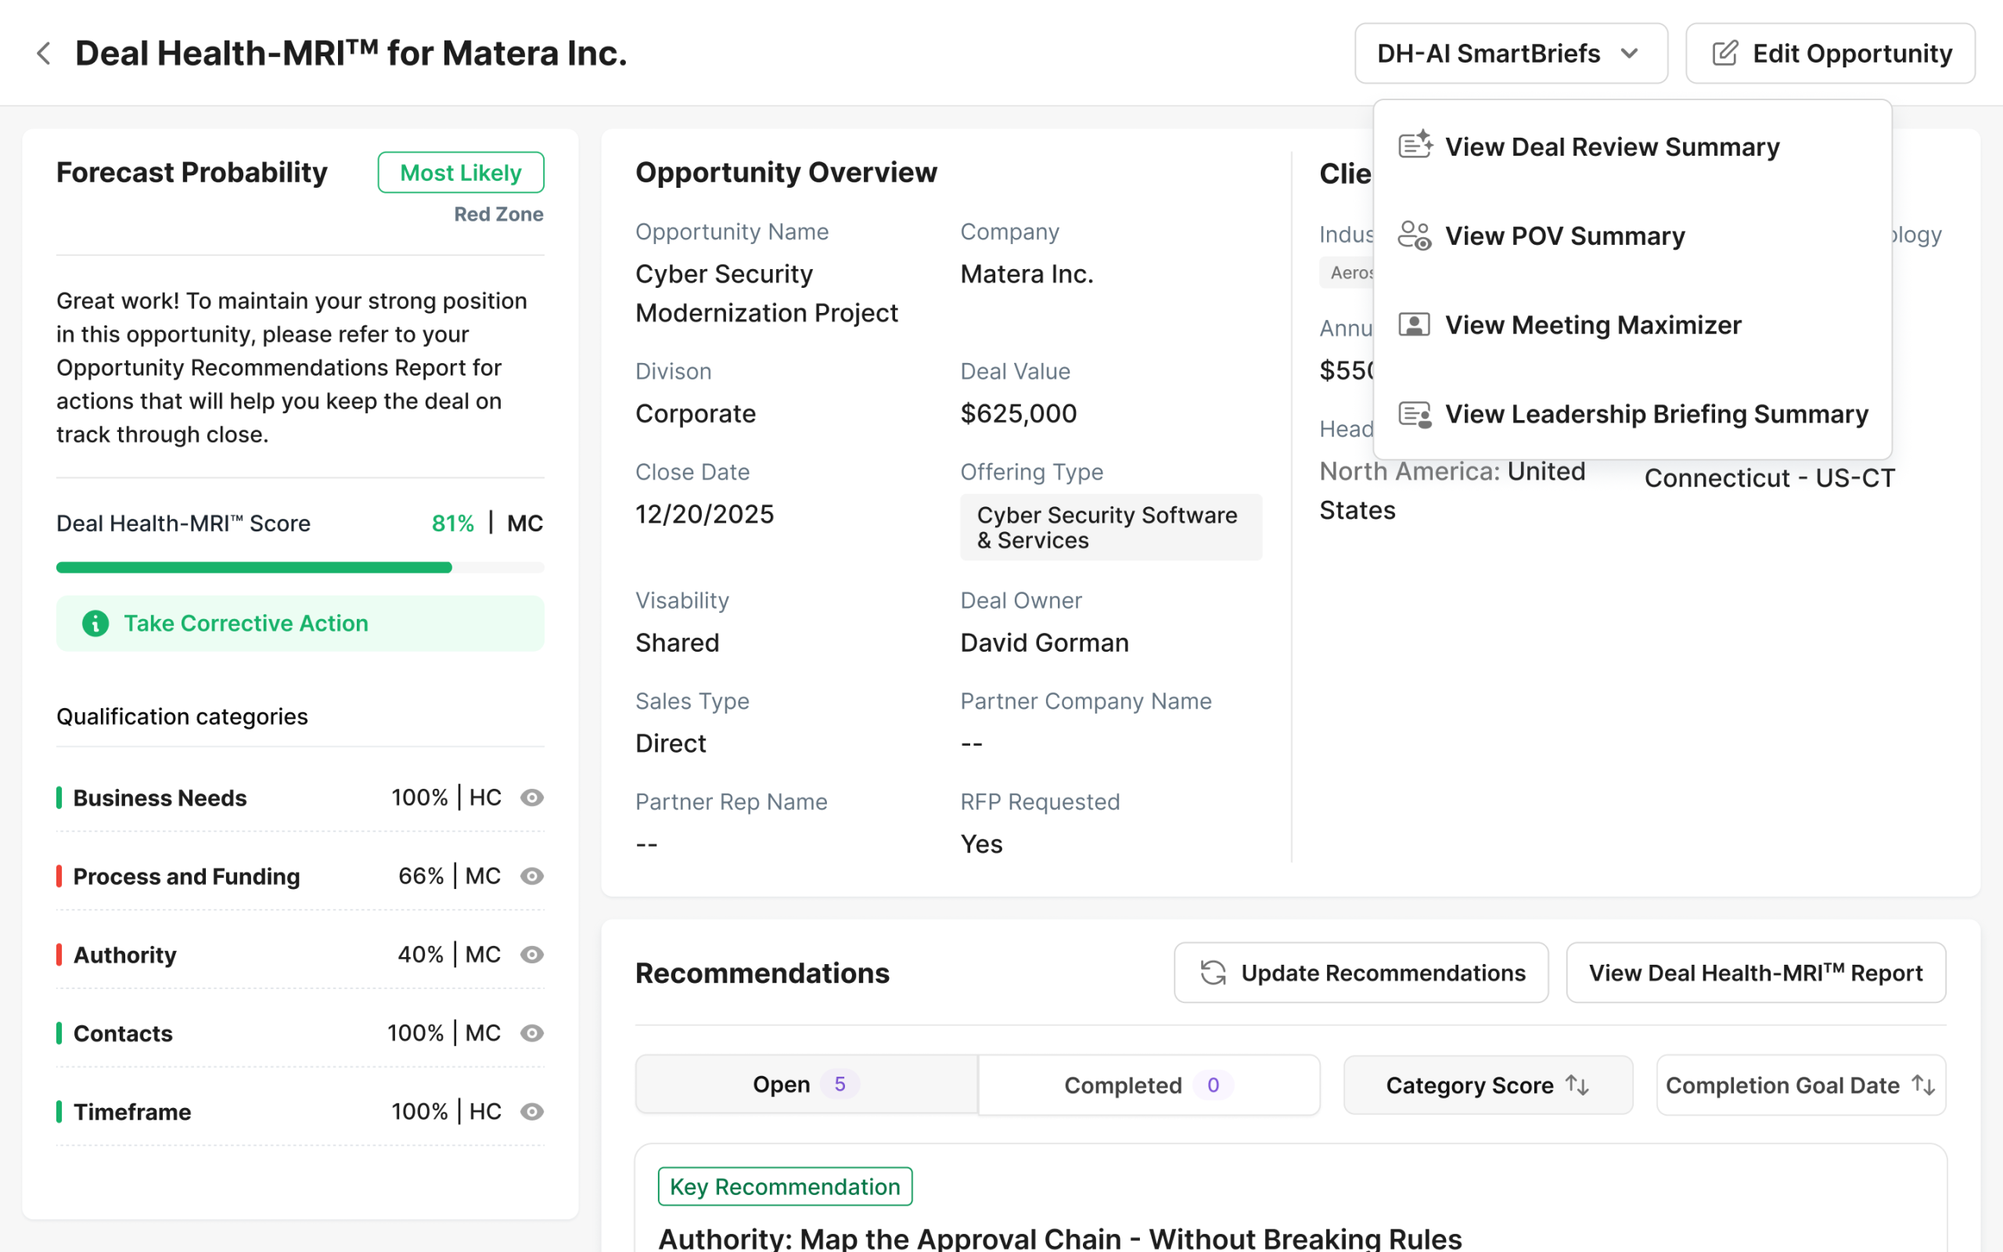This screenshot has height=1252, width=2003.
Task: Open View Deal Health-MRI Report
Action: click(x=1755, y=973)
